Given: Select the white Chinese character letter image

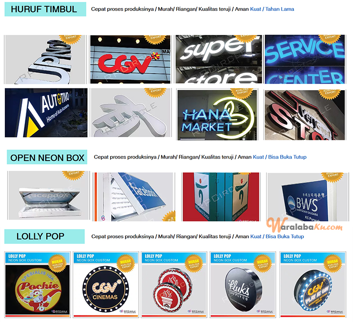Looking at the screenshot, I should point(131,113).
